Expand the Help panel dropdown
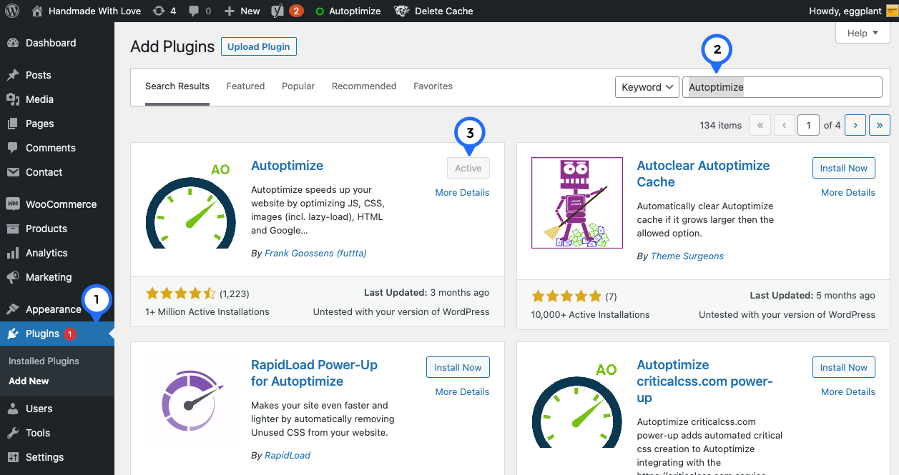Screen dimensions: 899x475 tap(861, 33)
